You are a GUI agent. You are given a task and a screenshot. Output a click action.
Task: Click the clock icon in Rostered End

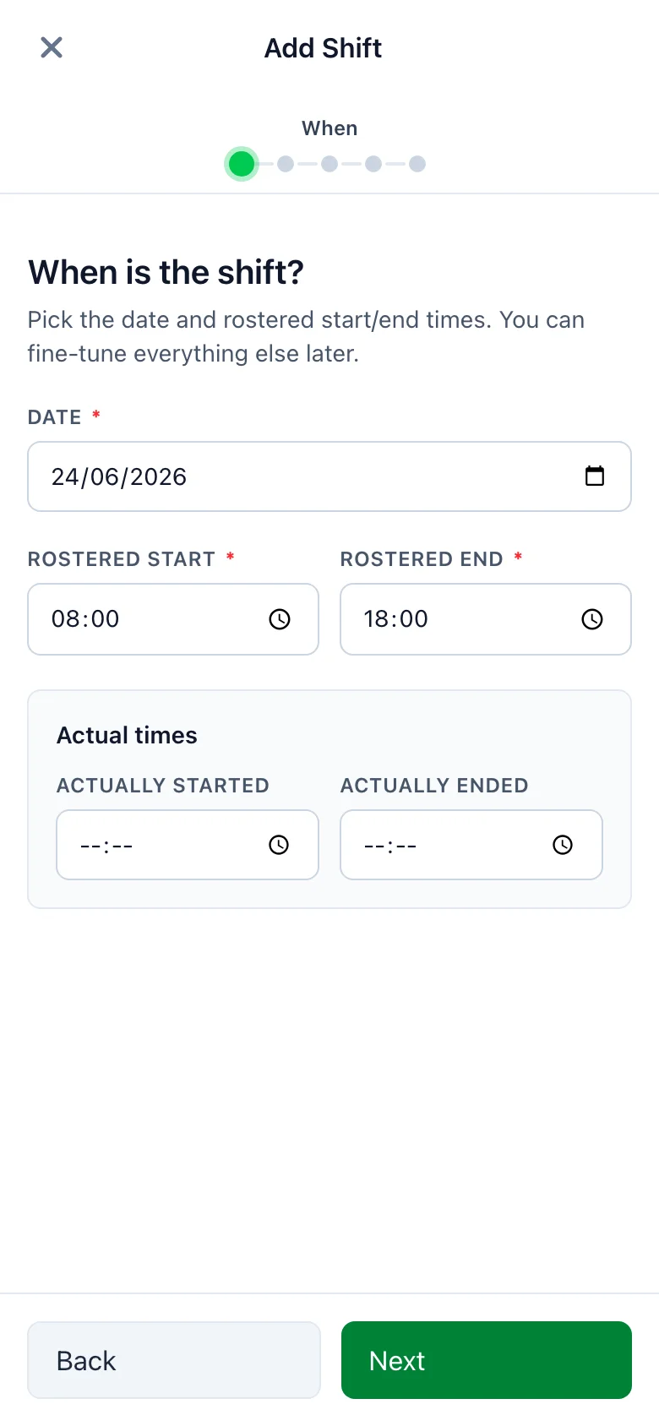coord(592,619)
